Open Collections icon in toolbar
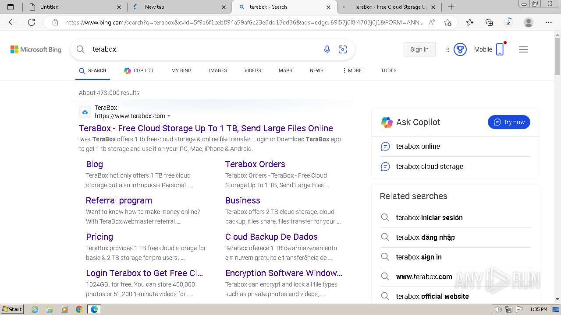 tap(489, 22)
